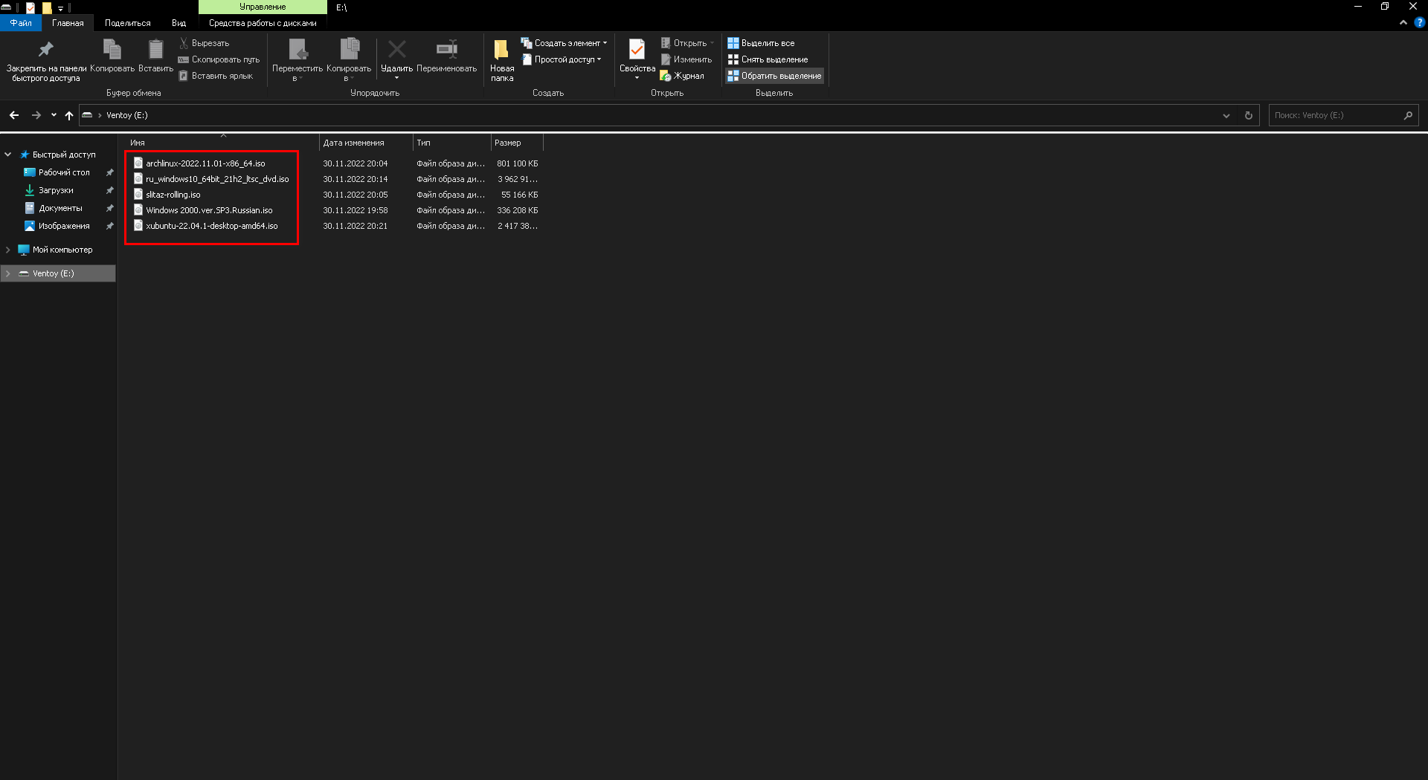Open the Share ribbon tab
Image resolution: width=1428 pixels, height=780 pixels.
pyautogui.click(x=127, y=23)
